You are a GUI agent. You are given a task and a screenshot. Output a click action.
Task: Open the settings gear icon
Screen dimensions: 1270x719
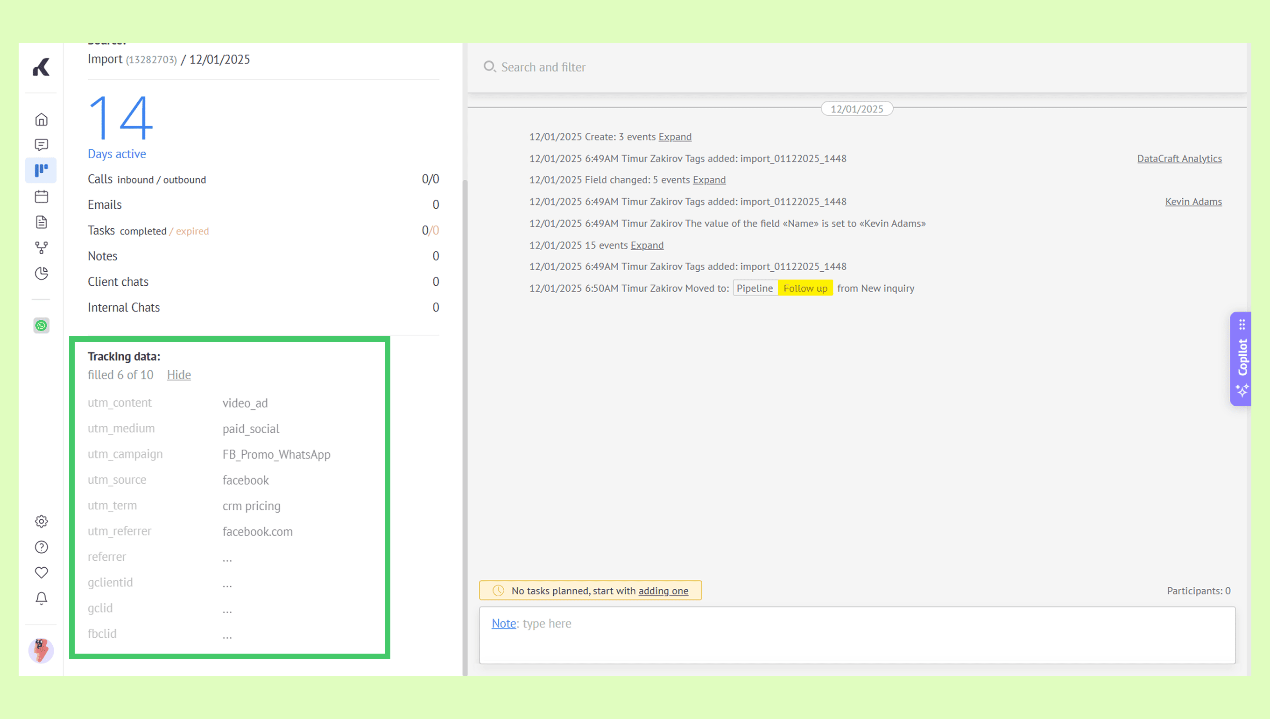pyautogui.click(x=42, y=522)
